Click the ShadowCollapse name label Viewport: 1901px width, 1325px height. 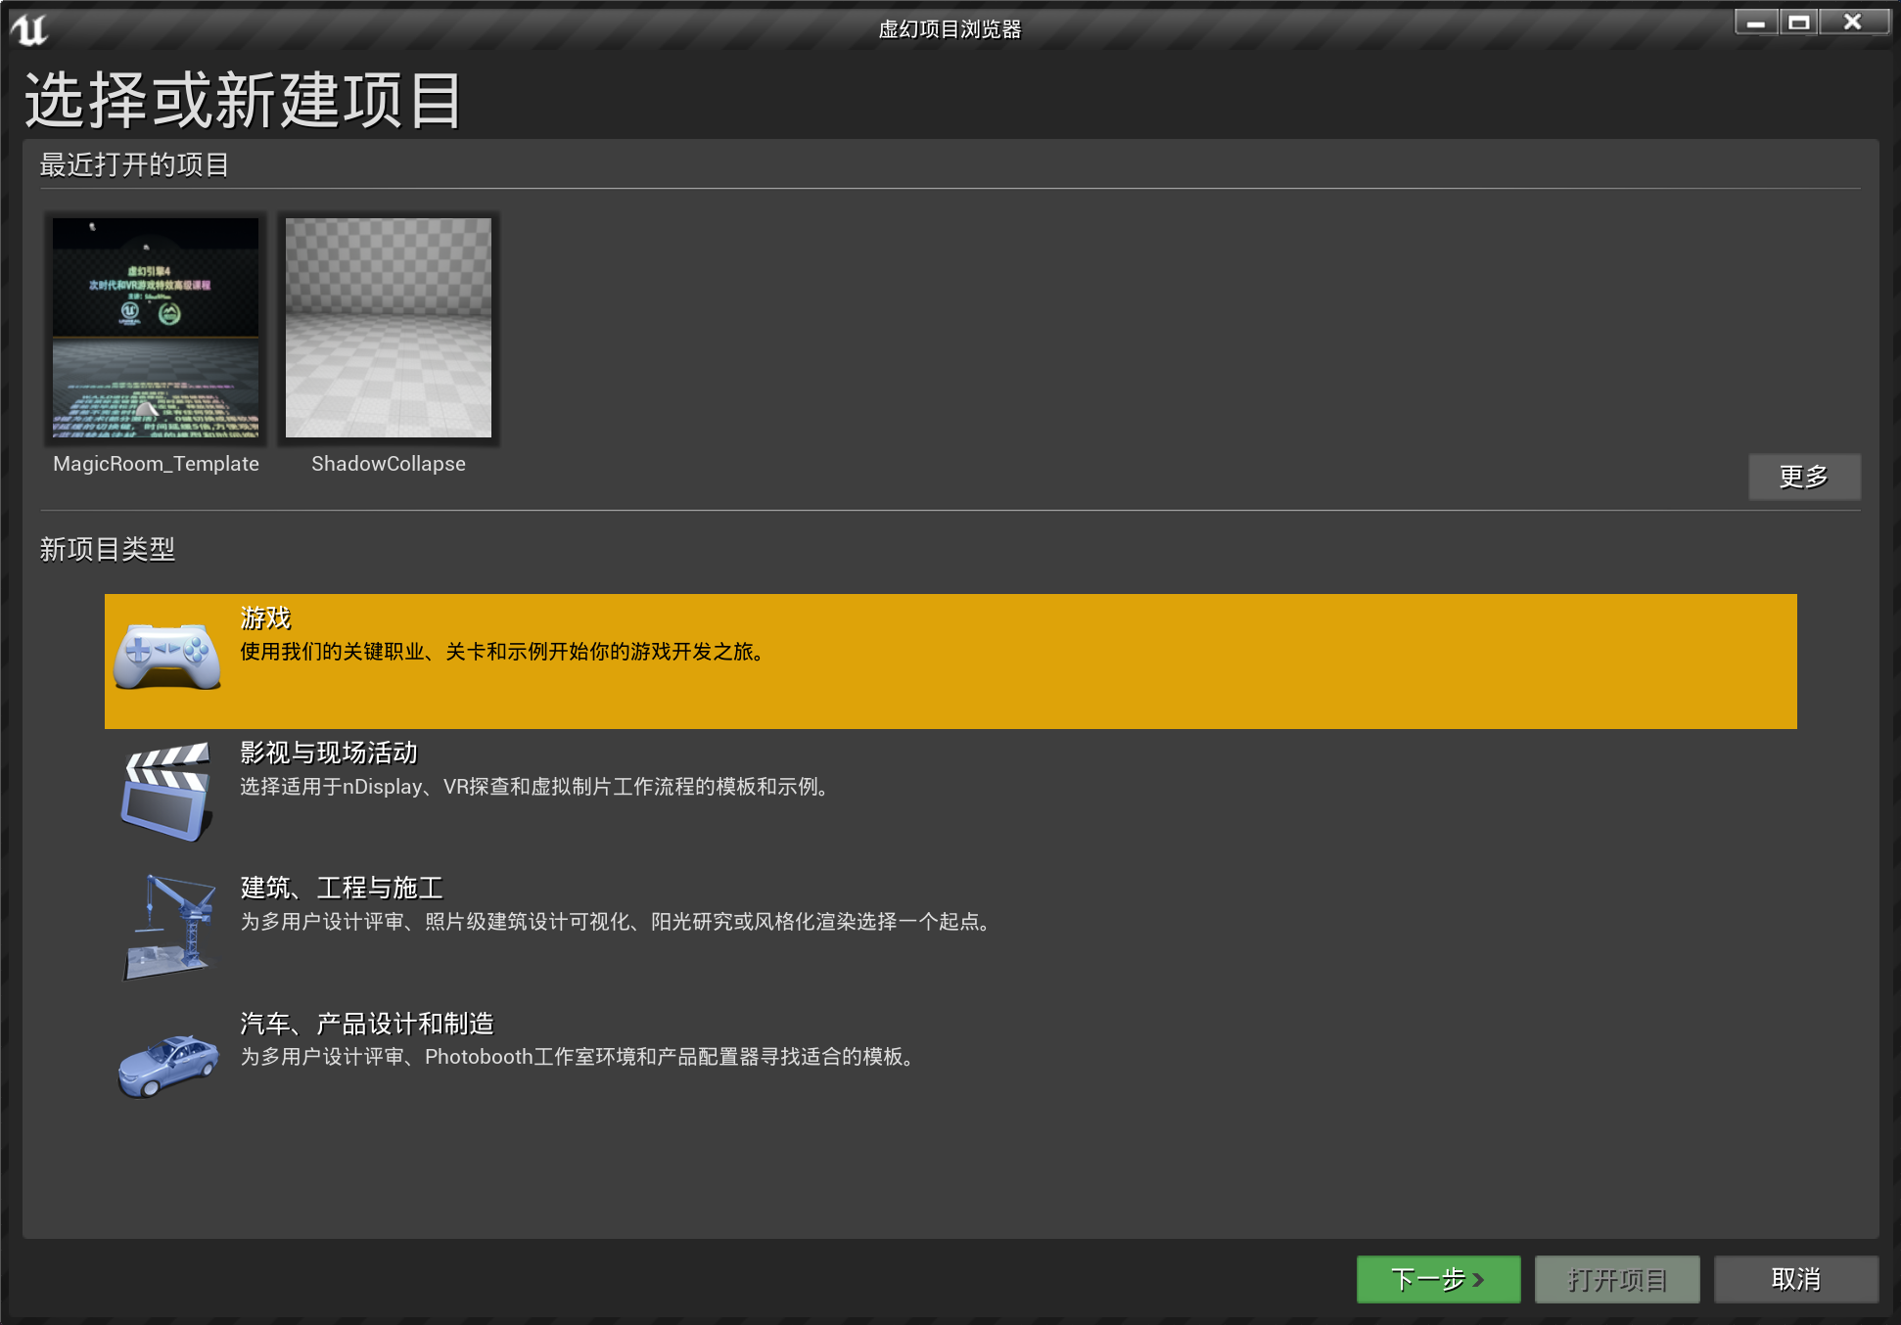(x=388, y=464)
